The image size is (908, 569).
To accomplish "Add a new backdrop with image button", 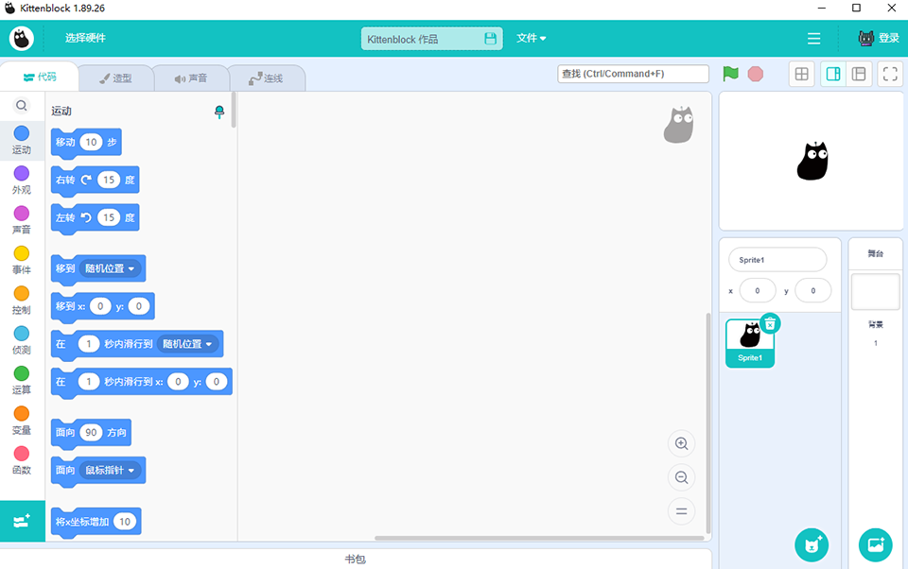I will click(875, 545).
